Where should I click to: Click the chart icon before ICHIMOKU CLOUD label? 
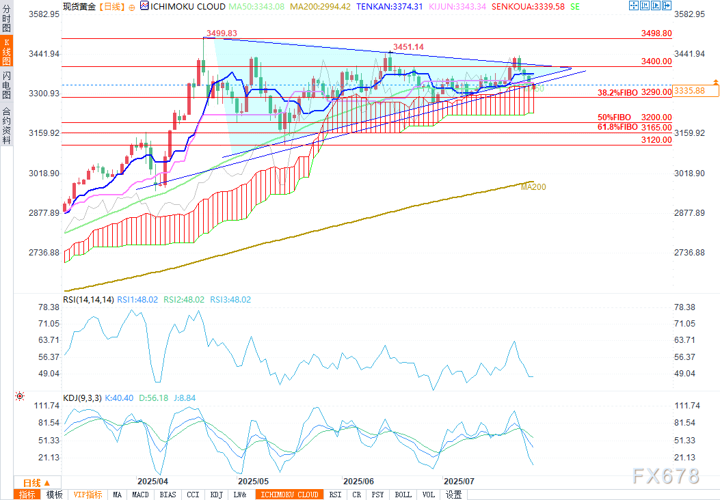143,5
